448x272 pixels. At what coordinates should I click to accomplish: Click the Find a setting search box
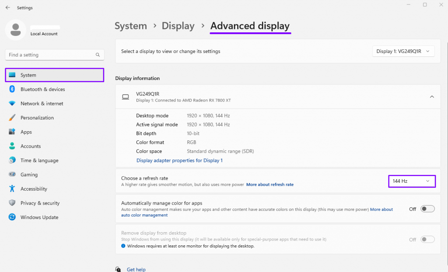pyautogui.click(x=50, y=55)
